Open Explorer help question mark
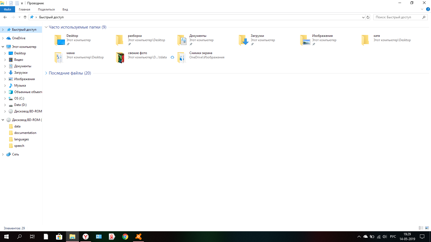431x242 pixels. (428, 9)
